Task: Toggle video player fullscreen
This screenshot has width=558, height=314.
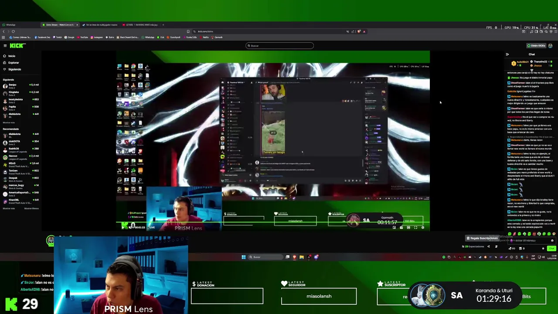Action: [415, 228]
